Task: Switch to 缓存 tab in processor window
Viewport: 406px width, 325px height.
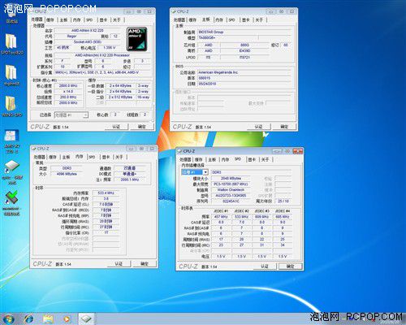Action: (x=50, y=19)
